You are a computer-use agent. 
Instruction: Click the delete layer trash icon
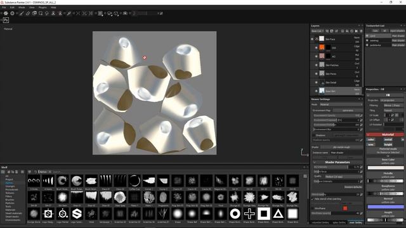pyautogui.click(x=361, y=31)
